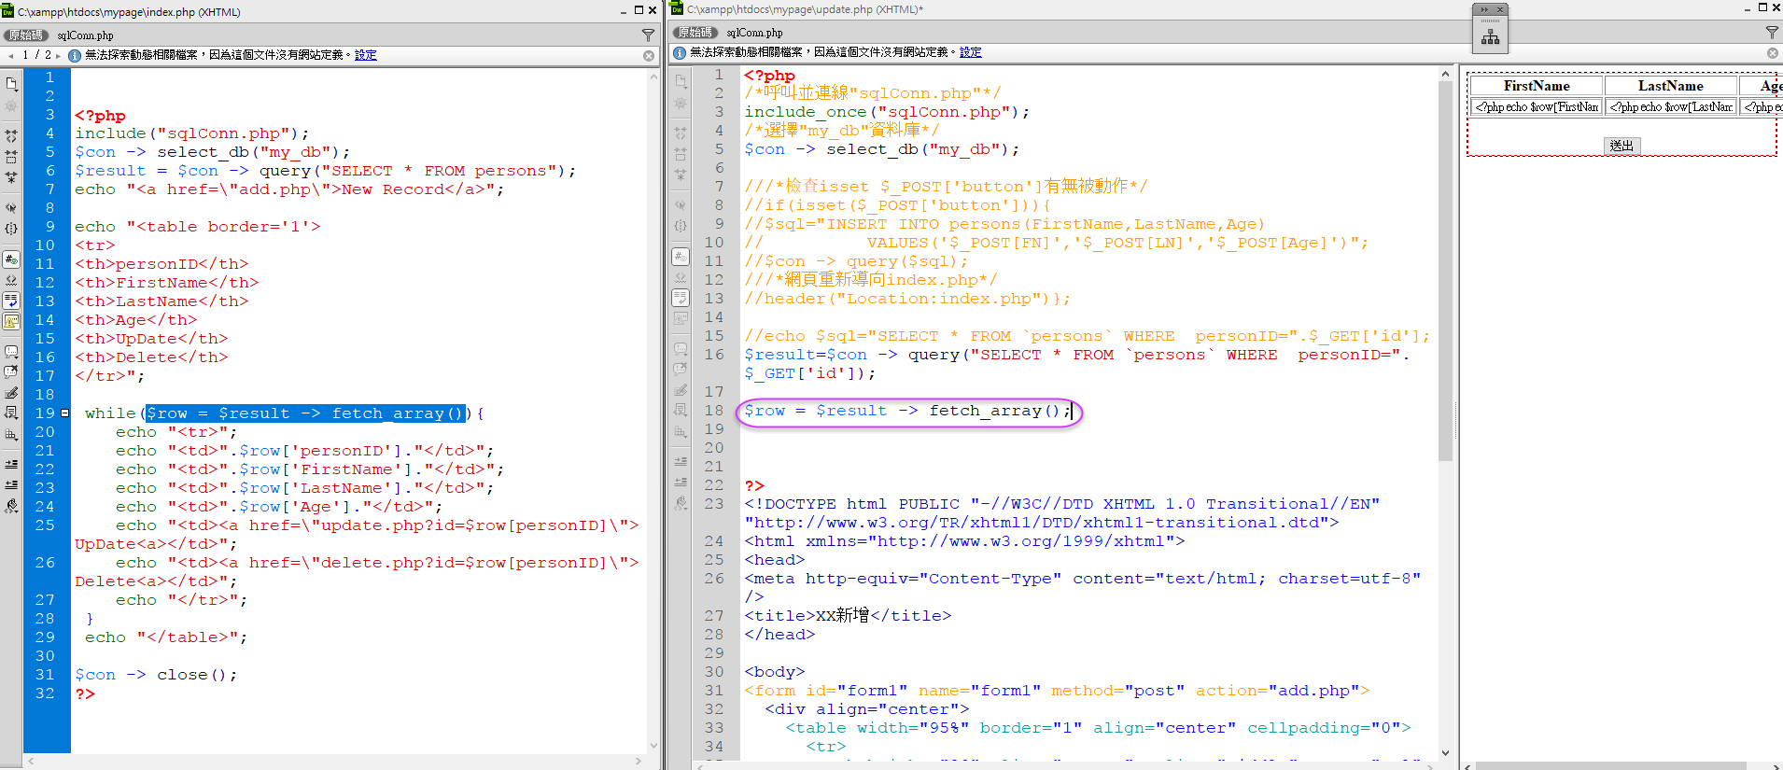
Task: Collapse the while loop on line 19
Action: [64, 413]
